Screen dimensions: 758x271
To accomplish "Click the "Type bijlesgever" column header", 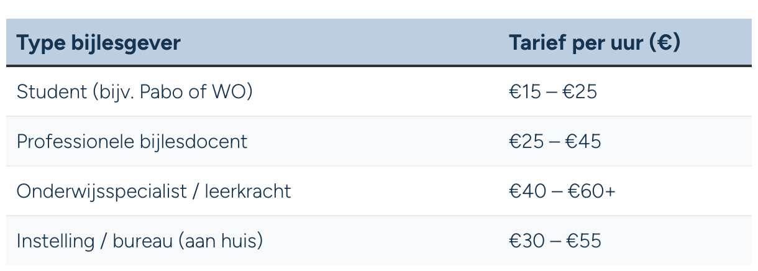I will tap(99, 43).
